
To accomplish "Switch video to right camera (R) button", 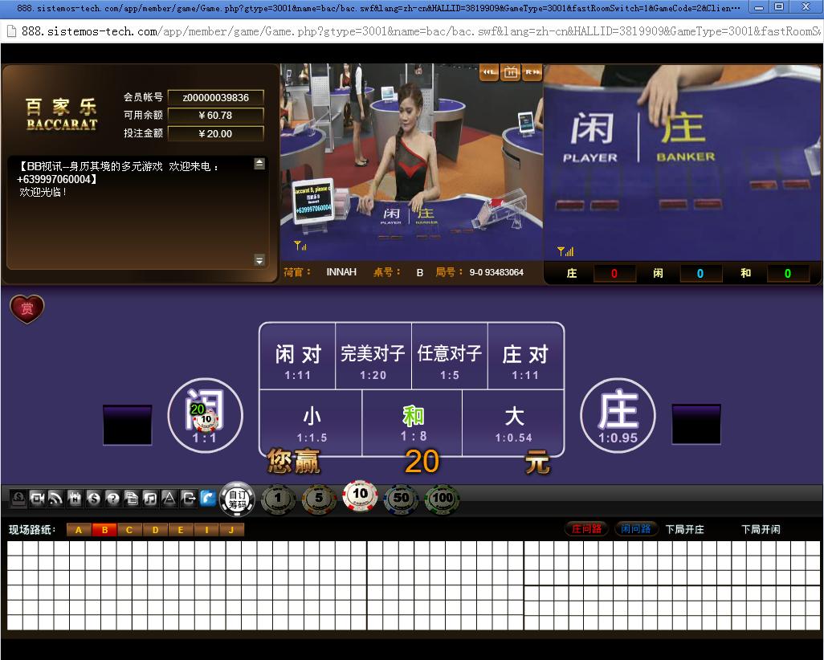I will 532,72.
